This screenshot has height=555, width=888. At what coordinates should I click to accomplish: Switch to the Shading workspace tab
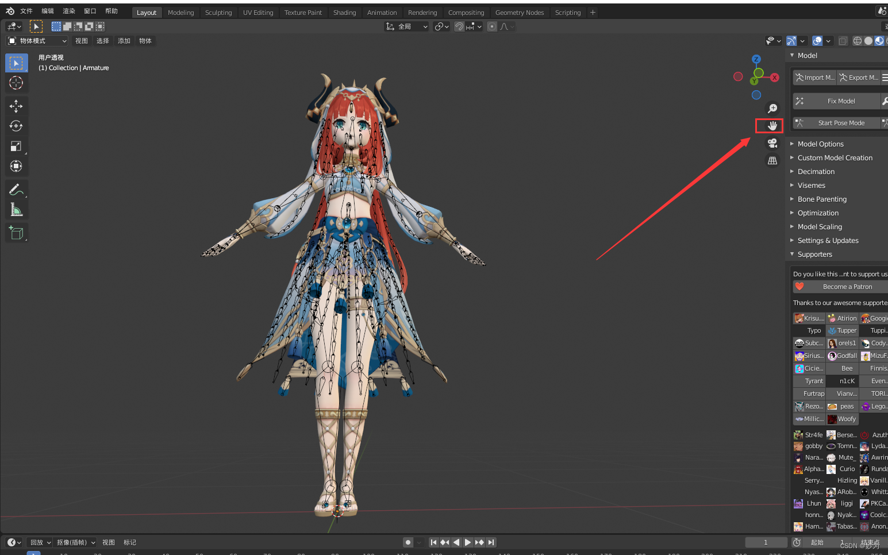pos(344,13)
